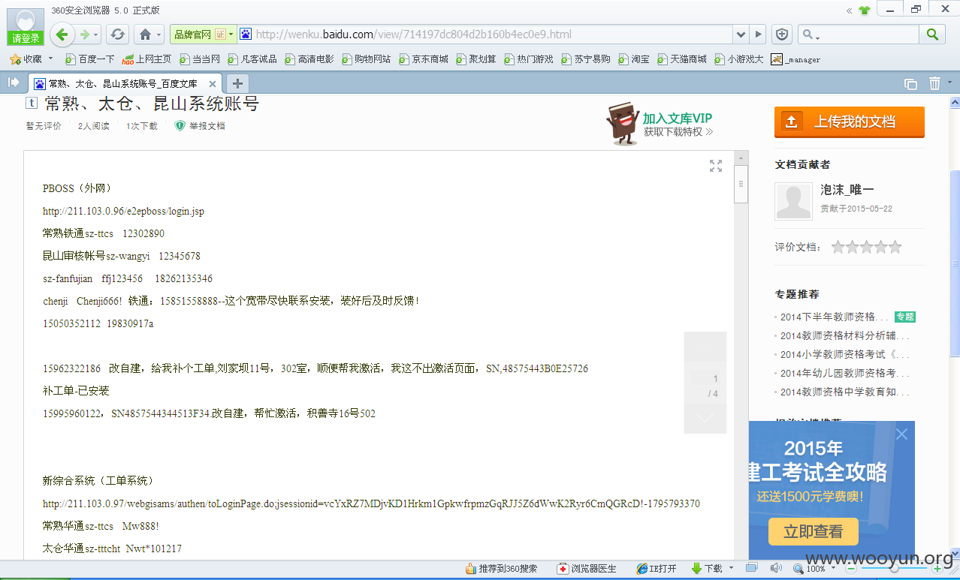Click the green shirt skin icon
This screenshot has width=960, height=580.
pyautogui.click(x=865, y=11)
